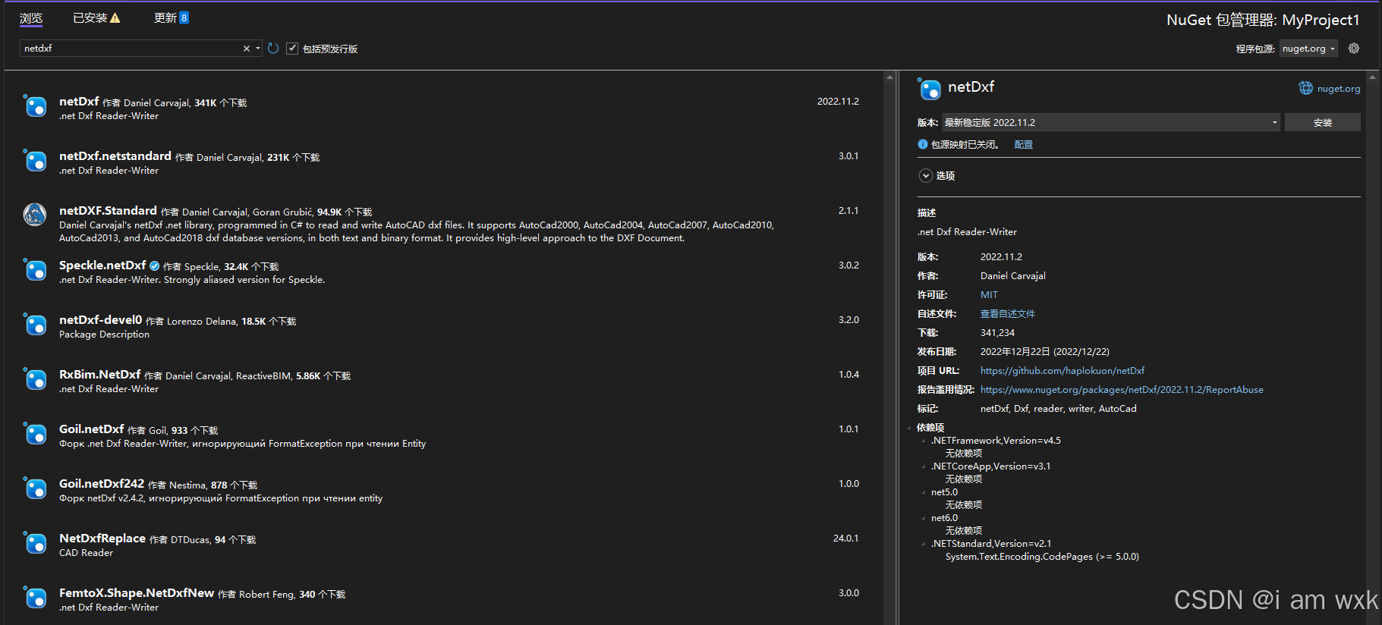
Task: Click the netDXF.Standard package avatar icon
Action: click(x=35, y=215)
